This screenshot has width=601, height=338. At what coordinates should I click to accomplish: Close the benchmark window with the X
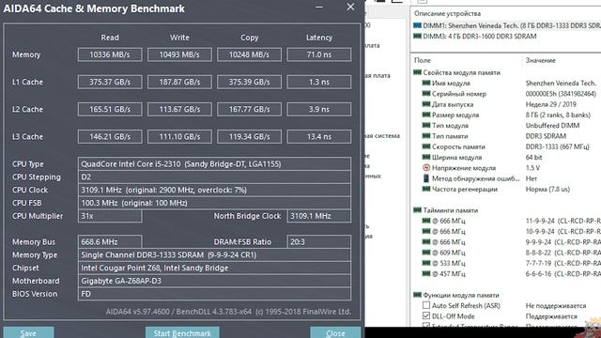pos(350,7)
